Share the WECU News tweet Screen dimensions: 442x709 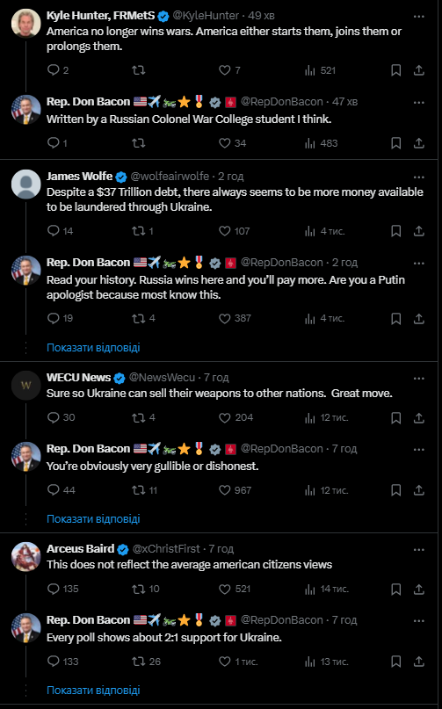pos(419,417)
